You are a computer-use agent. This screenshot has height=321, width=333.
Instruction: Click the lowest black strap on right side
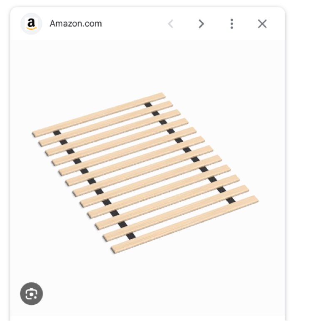[231, 200]
